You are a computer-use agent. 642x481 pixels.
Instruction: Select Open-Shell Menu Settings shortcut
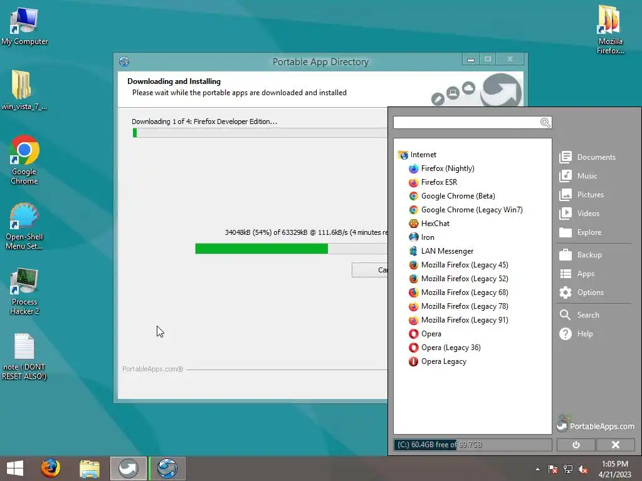tap(24, 225)
